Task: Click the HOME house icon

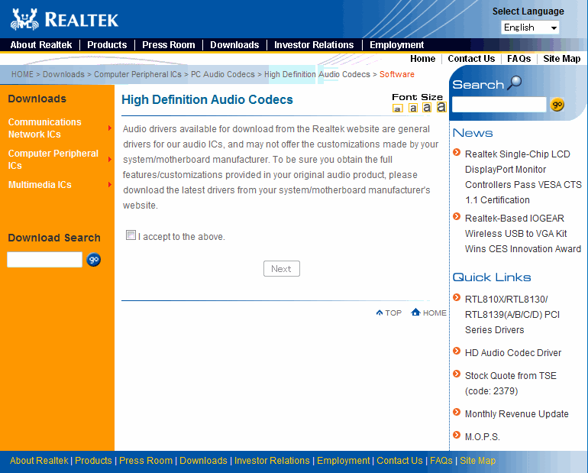Action: click(415, 312)
